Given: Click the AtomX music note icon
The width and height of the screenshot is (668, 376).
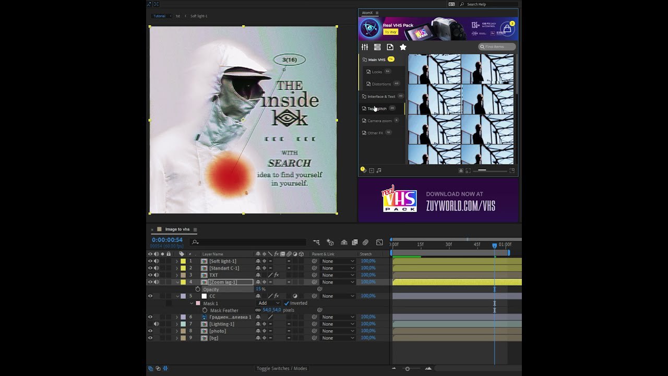Looking at the screenshot, I should pos(379,170).
